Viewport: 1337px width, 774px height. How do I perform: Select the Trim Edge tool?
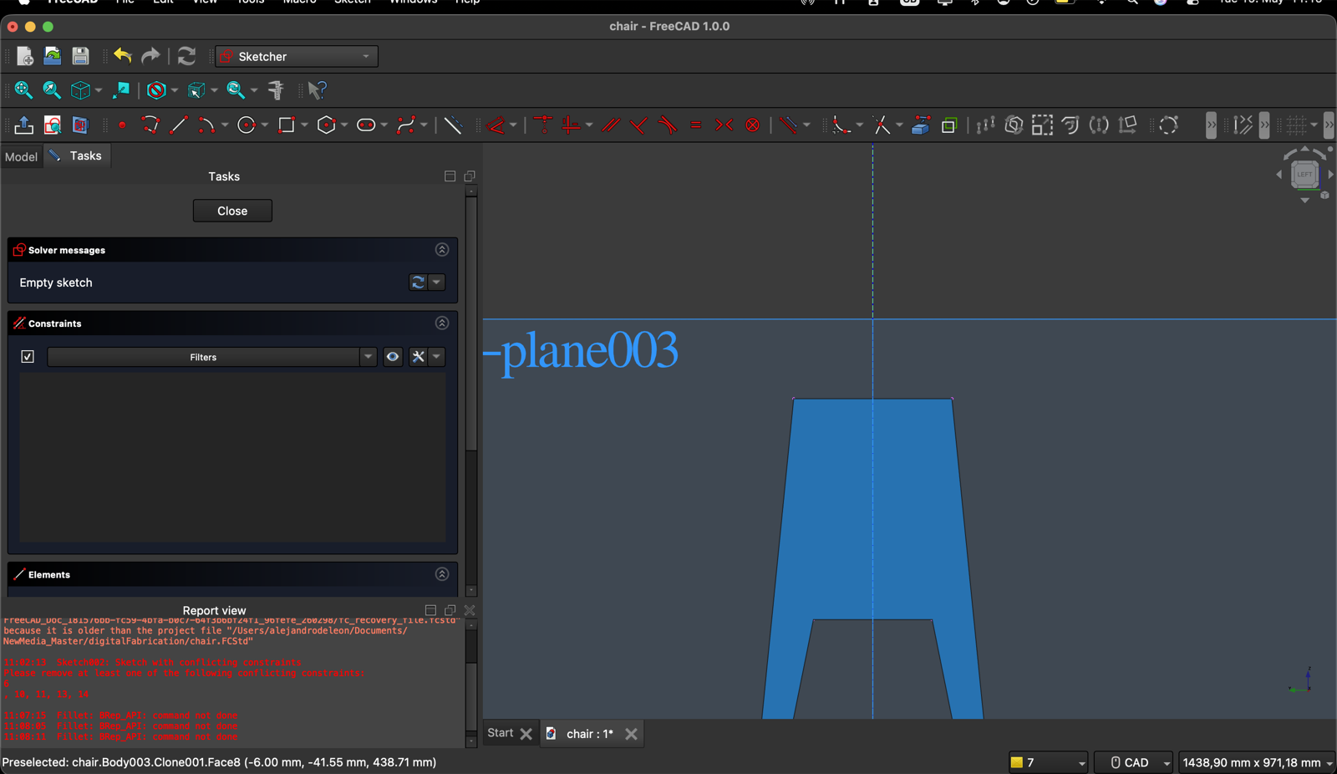click(881, 125)
